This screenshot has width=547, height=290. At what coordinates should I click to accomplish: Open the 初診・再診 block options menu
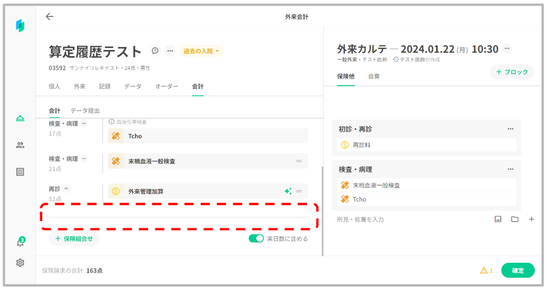click(510, 129)
